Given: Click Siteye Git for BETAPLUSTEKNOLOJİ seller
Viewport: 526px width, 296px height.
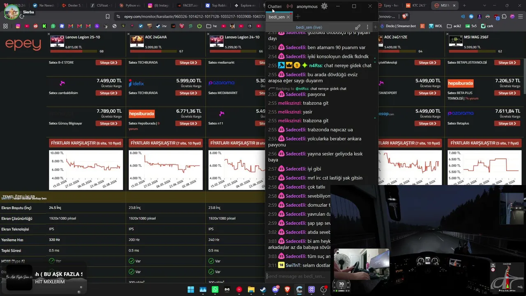Looking at the screenshot, I should (507, 62).
